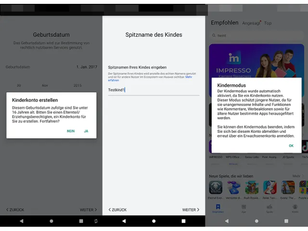The image size is (308, 231).
Task: Switch to the Angesagt tab
Action: pos(251,23)
